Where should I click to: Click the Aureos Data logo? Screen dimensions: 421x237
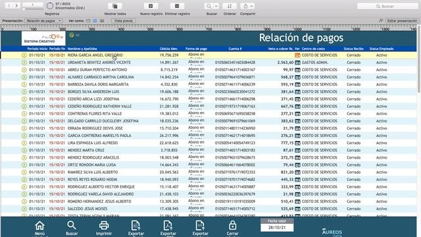click(332, 232)
